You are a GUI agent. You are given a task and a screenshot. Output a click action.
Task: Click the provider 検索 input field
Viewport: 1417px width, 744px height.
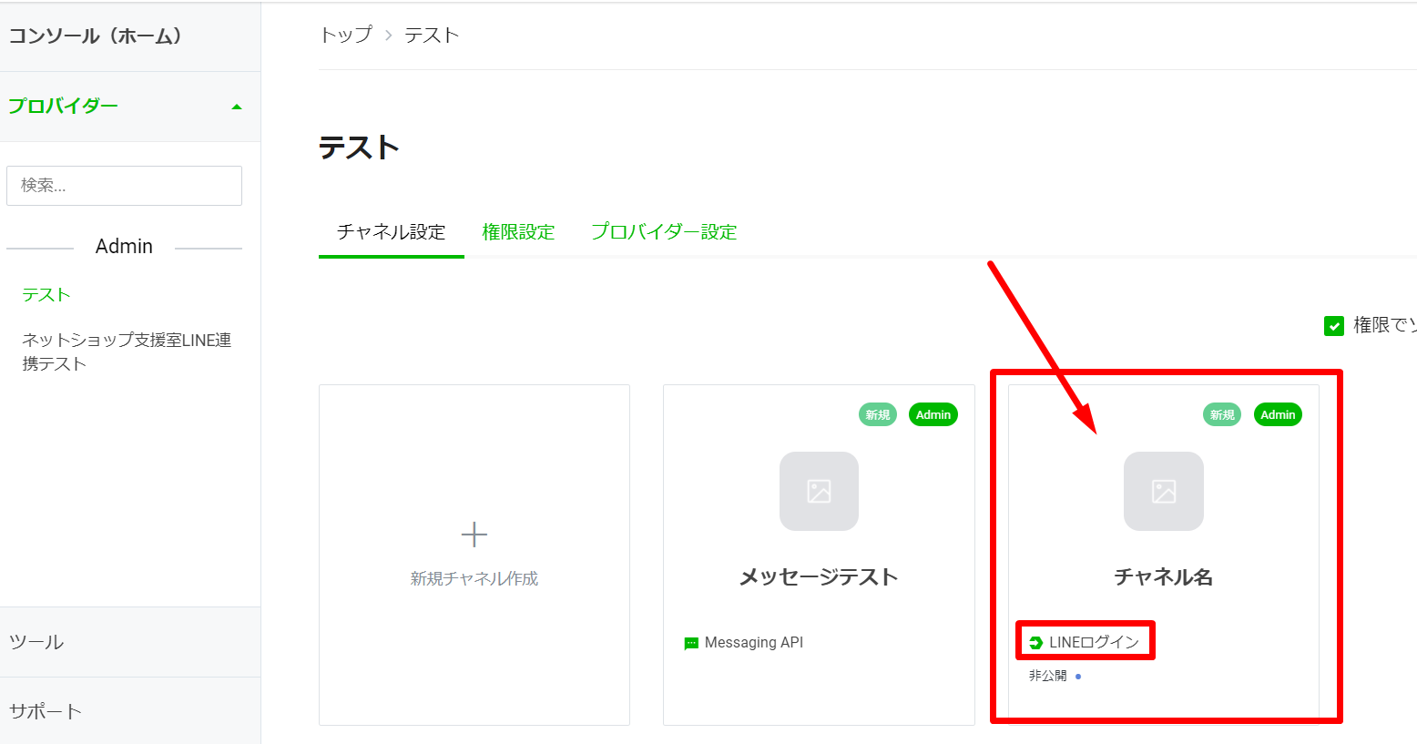click(x=125, y=186)
